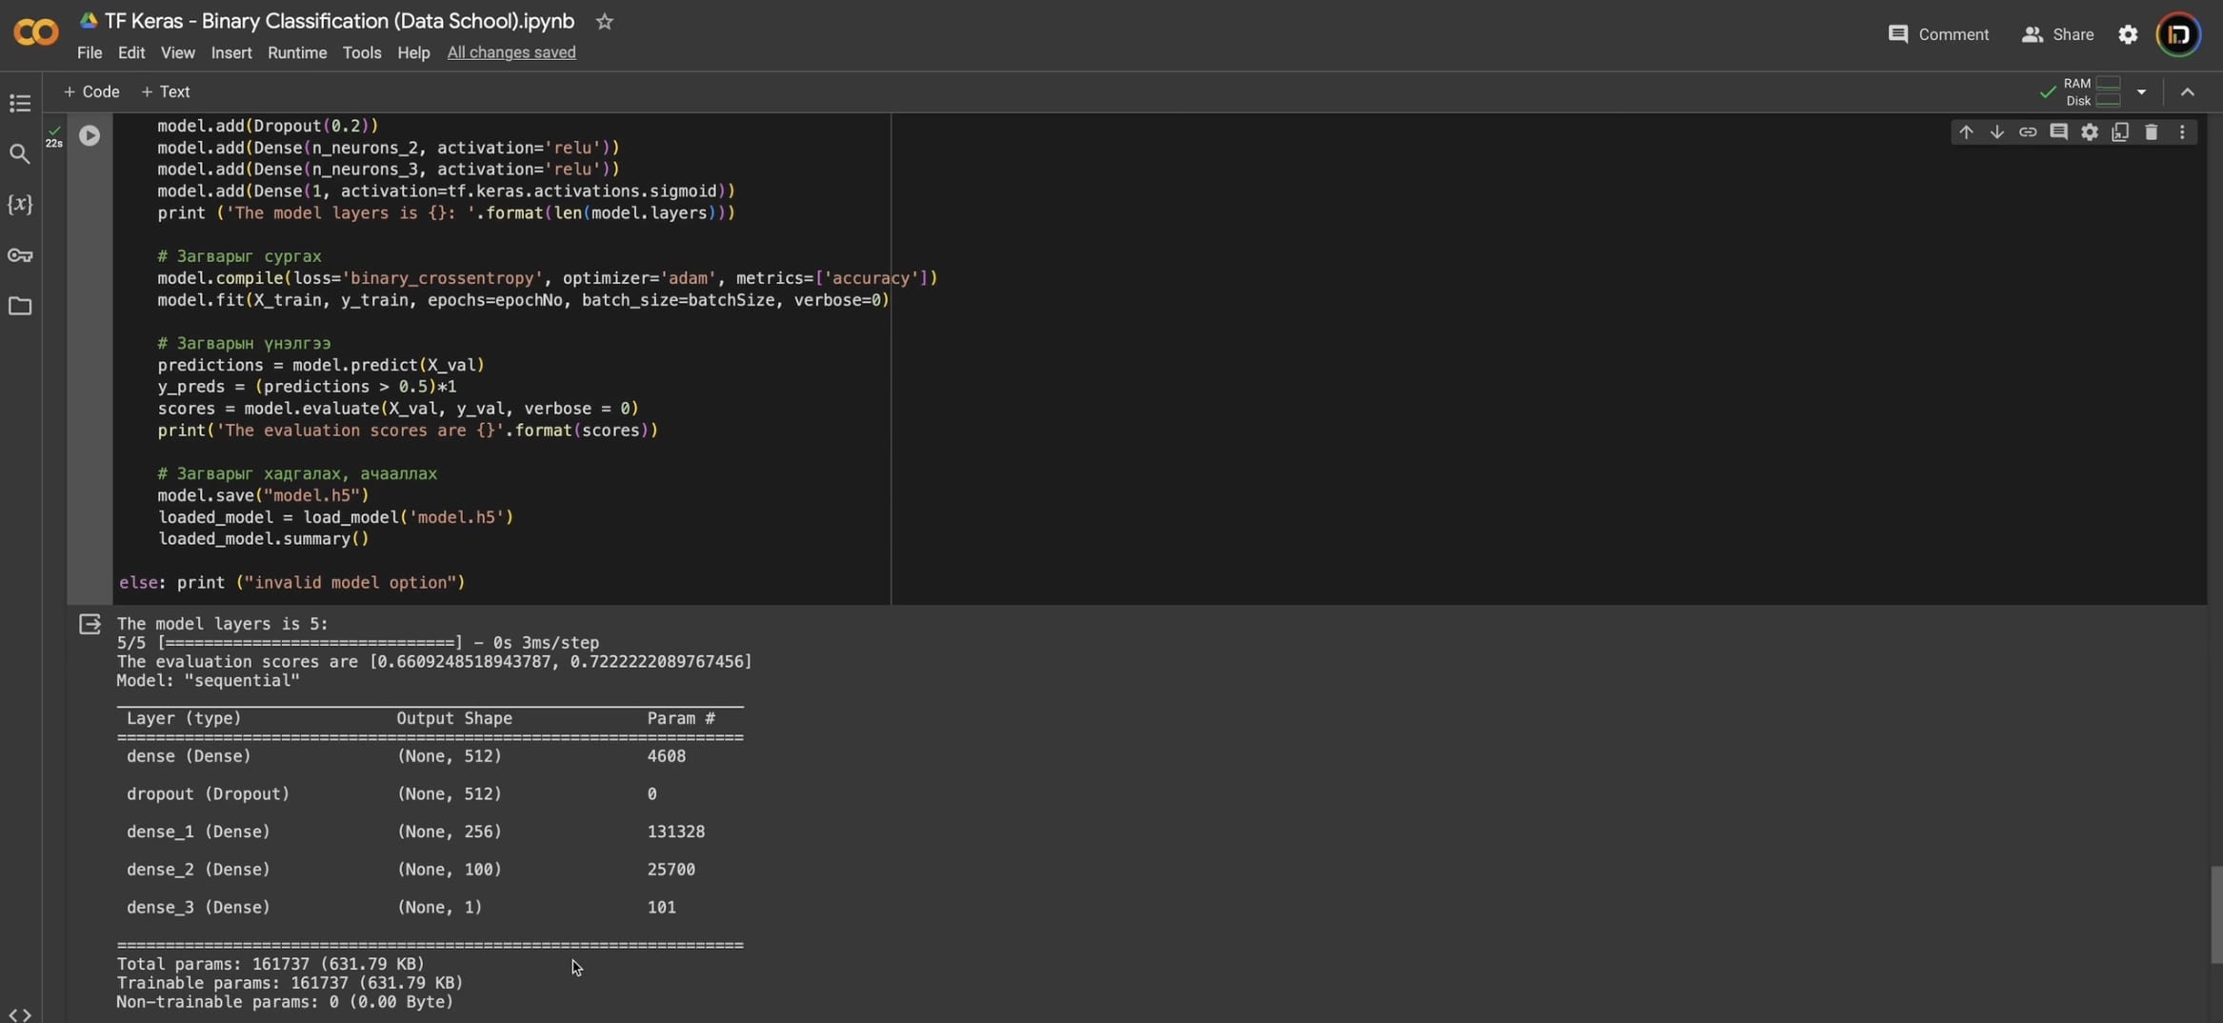Toggle the code snippets panel at bottom left
The height and width of the screenshot is (1023, 2223).
click(x=21, y=1013)
